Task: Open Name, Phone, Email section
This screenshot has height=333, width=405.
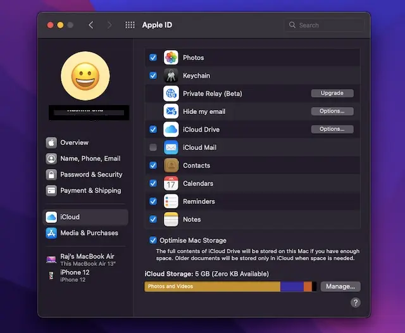Action: 85,159
